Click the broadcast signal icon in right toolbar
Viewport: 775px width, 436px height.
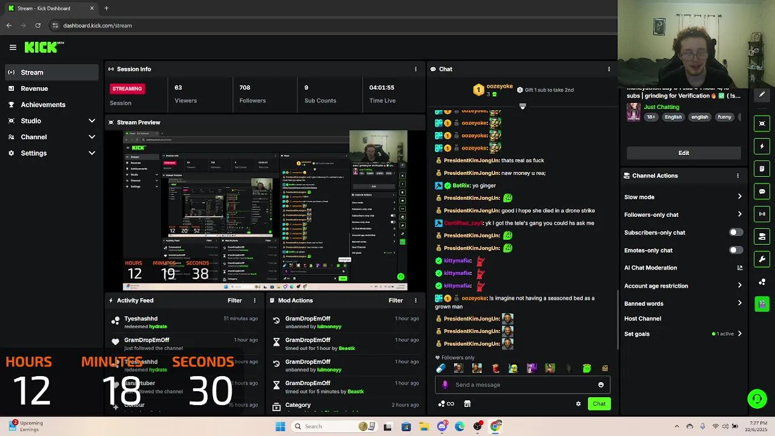[x=762, y=214]
